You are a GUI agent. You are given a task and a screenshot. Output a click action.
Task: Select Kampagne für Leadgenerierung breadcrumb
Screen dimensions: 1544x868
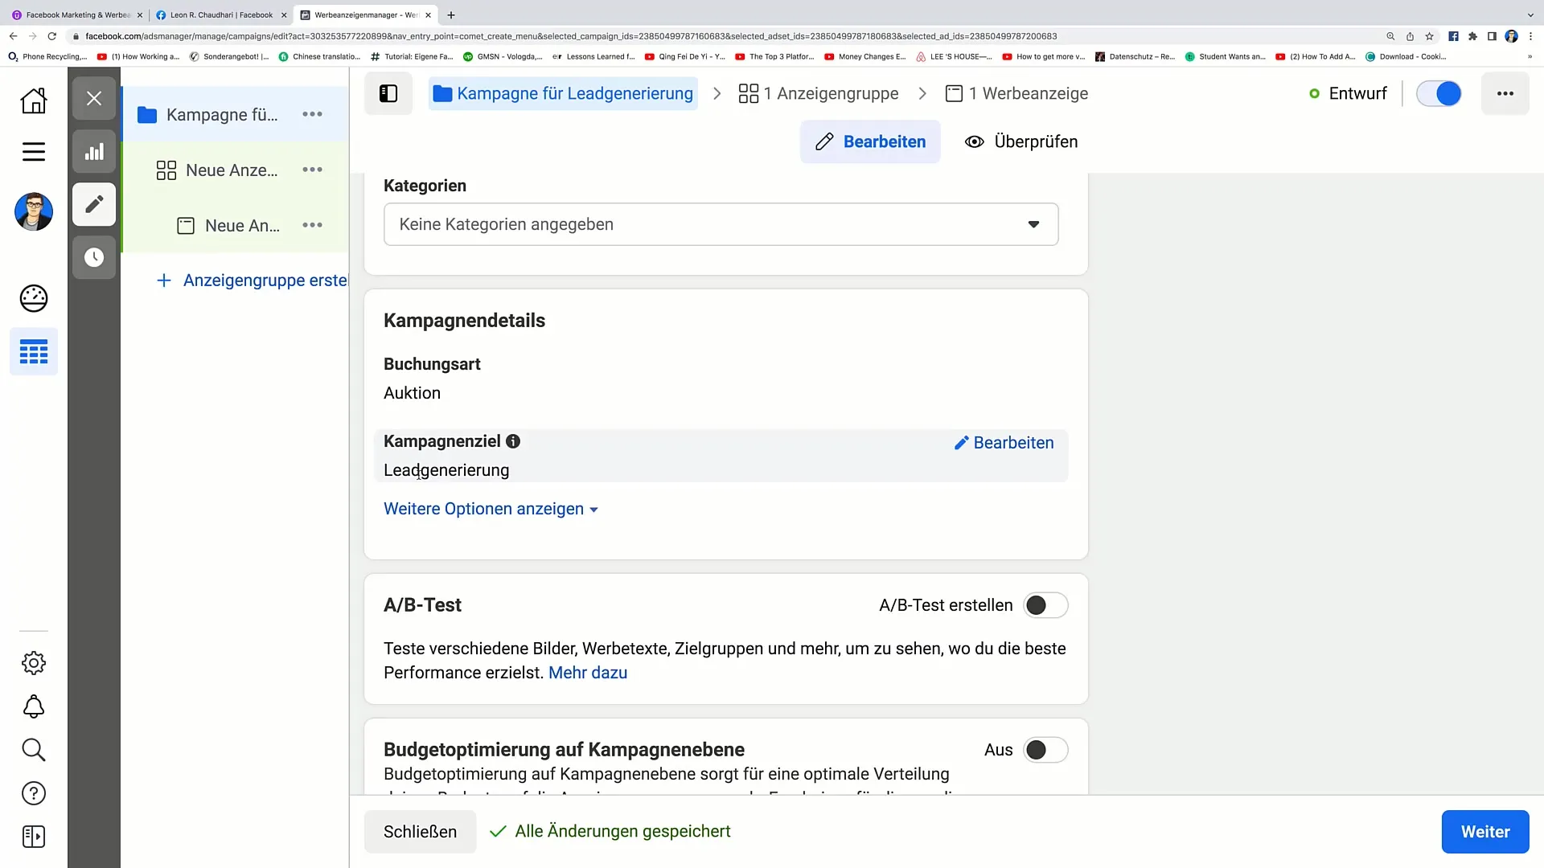(563, 93)
